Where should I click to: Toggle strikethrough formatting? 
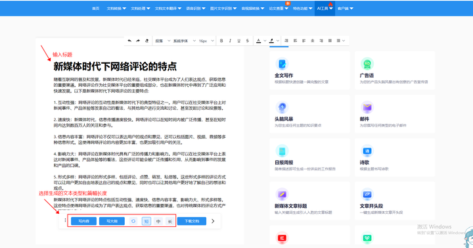(248, 41)
